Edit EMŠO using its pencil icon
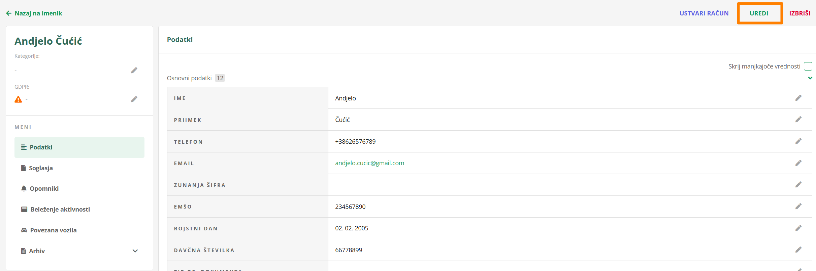 point(798,207)
